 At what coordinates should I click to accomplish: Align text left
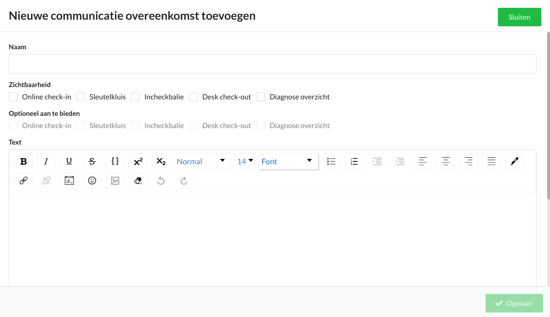pyautogui.click(x=423, y=161)
